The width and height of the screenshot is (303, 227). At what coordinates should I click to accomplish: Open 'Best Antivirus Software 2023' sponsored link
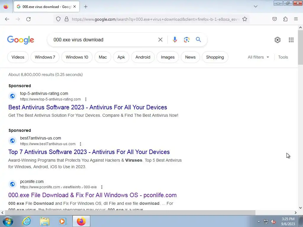(x=88, y=107)
